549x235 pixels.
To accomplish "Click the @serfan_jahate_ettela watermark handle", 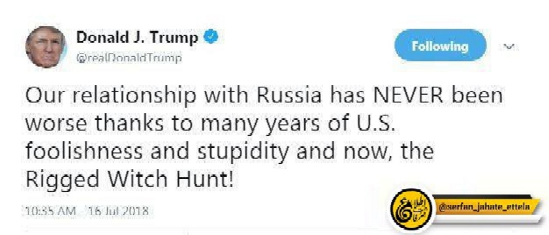I will tap(484, 208).
